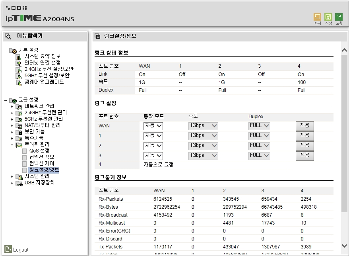Click the 시스템 관리 chart icon

click(x=19, y=177)
